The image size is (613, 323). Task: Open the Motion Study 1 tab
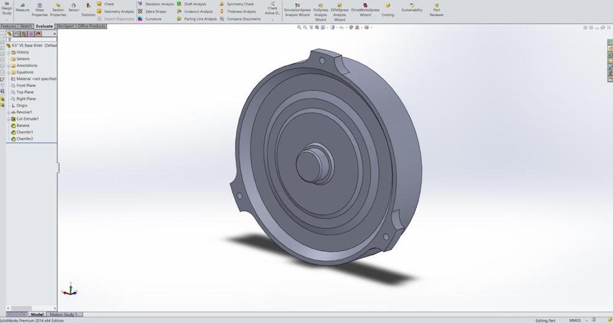(x=64, y=314)
